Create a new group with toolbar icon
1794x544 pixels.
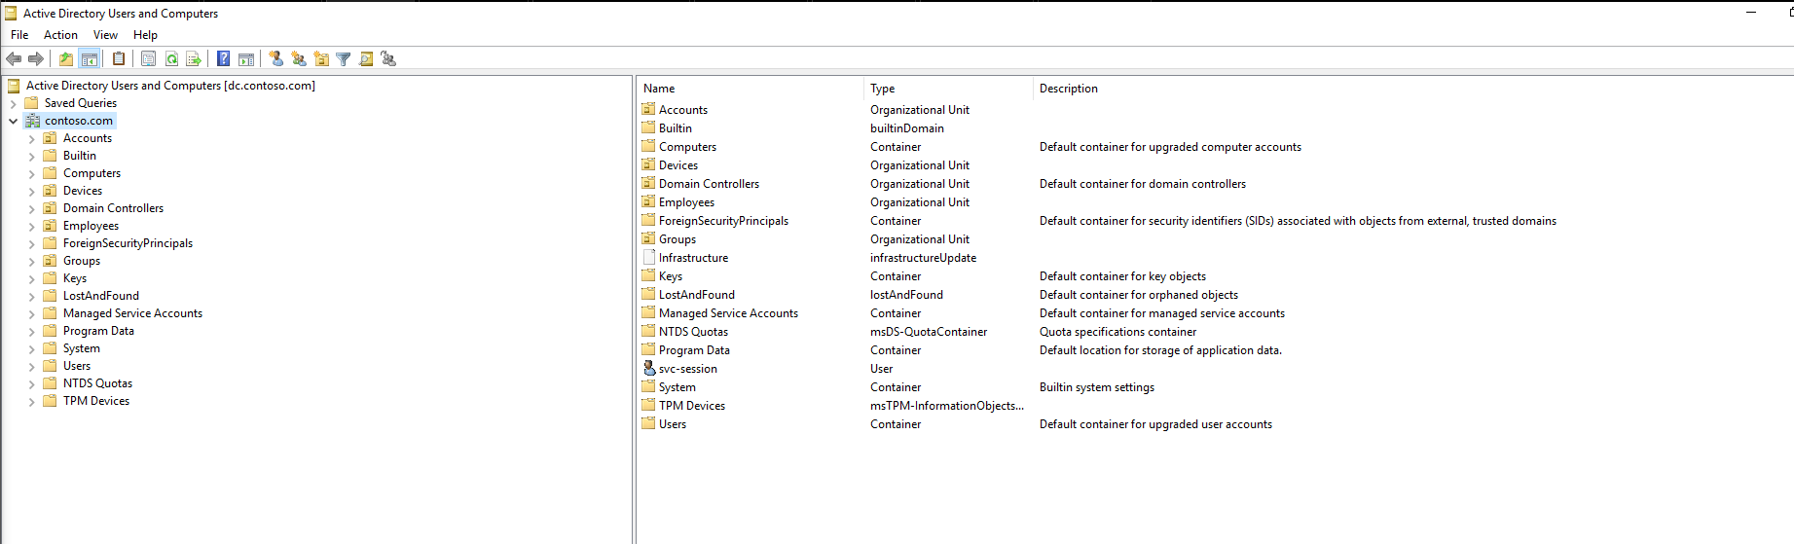click(299, 59)
